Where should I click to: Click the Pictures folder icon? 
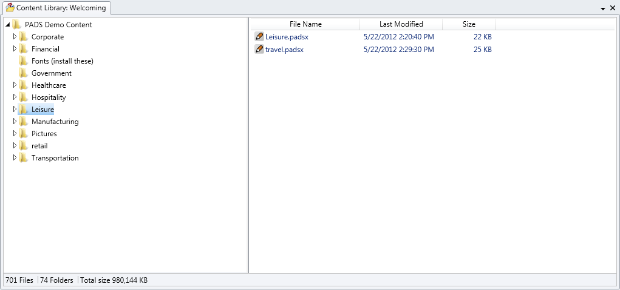click(x=23, y=134)
